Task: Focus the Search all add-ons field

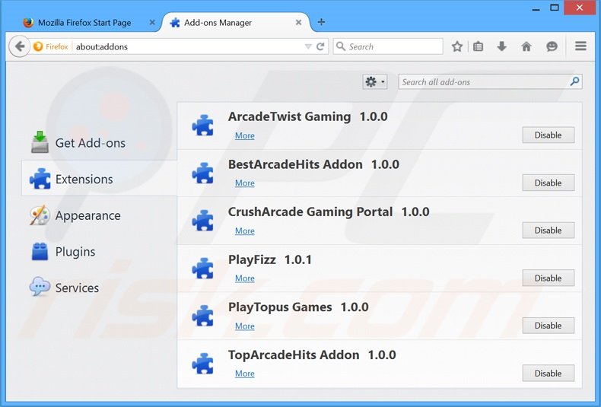Action: (483, 81)
